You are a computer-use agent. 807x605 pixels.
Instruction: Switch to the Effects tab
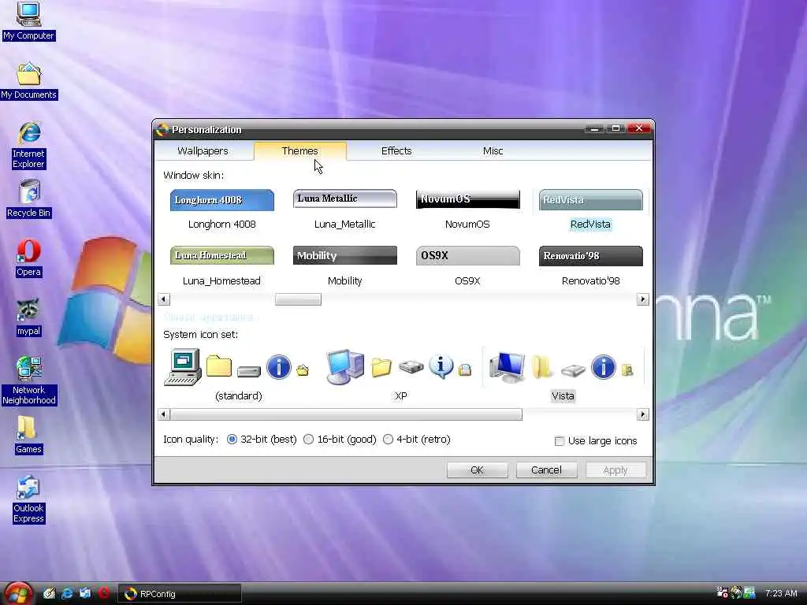coord(396,150)
